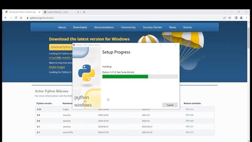
Task: Open the About menu on python.org
Action: coord(62,27)
